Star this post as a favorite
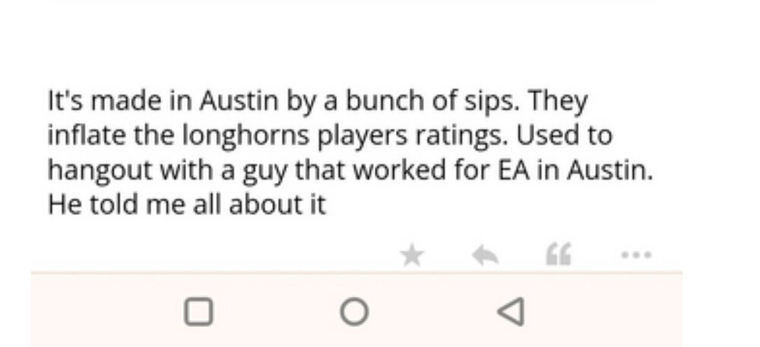 coord(411,257)
